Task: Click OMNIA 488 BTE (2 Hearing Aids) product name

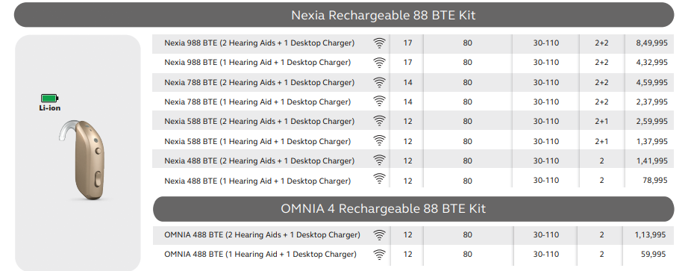Action: tap(263, 235)
